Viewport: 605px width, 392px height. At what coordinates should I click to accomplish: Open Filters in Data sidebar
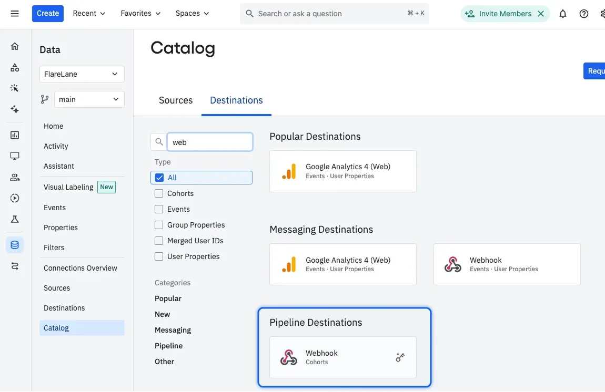(x=54, y=248)
